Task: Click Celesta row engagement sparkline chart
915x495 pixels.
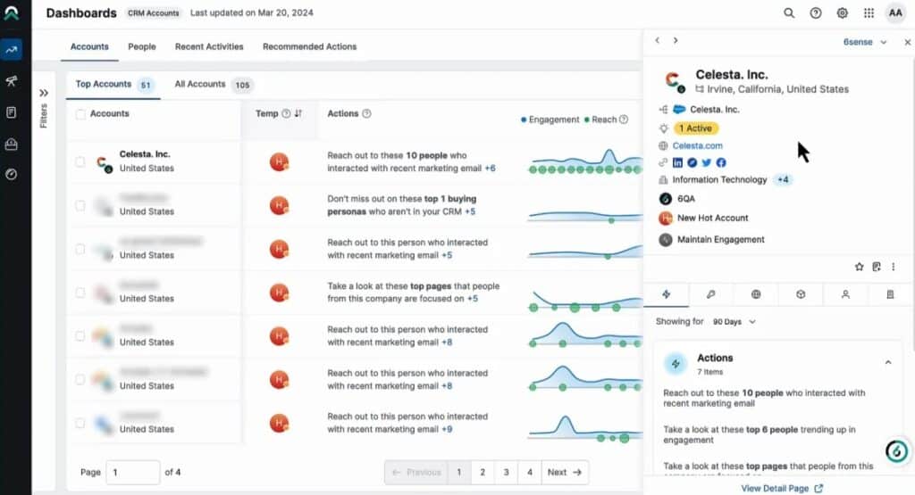Action: pyautogui.click(x=585, y=162)
